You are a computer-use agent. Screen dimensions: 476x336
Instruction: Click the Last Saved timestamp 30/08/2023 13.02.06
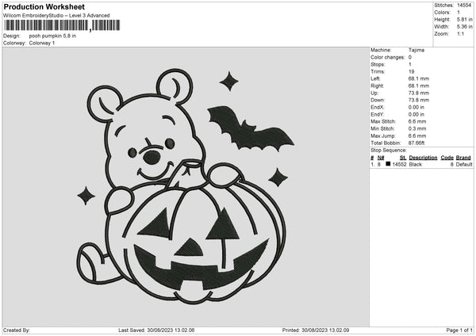click(x=171, y=330)
